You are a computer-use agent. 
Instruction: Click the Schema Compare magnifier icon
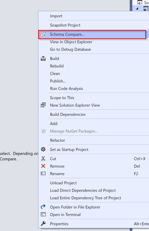(x=43, y=34)
